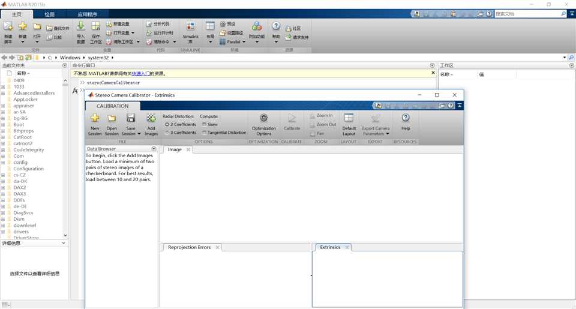Click system32 in address path

tap(98, 58)
